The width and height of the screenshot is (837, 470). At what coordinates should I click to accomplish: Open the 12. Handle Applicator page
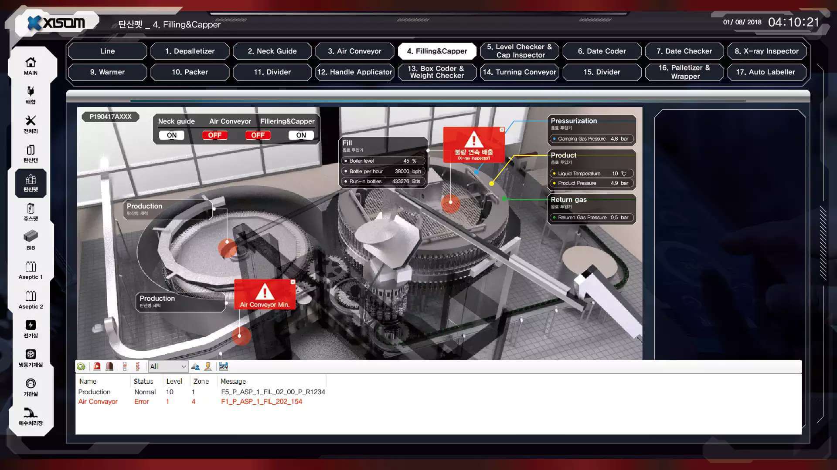point(354,72)
